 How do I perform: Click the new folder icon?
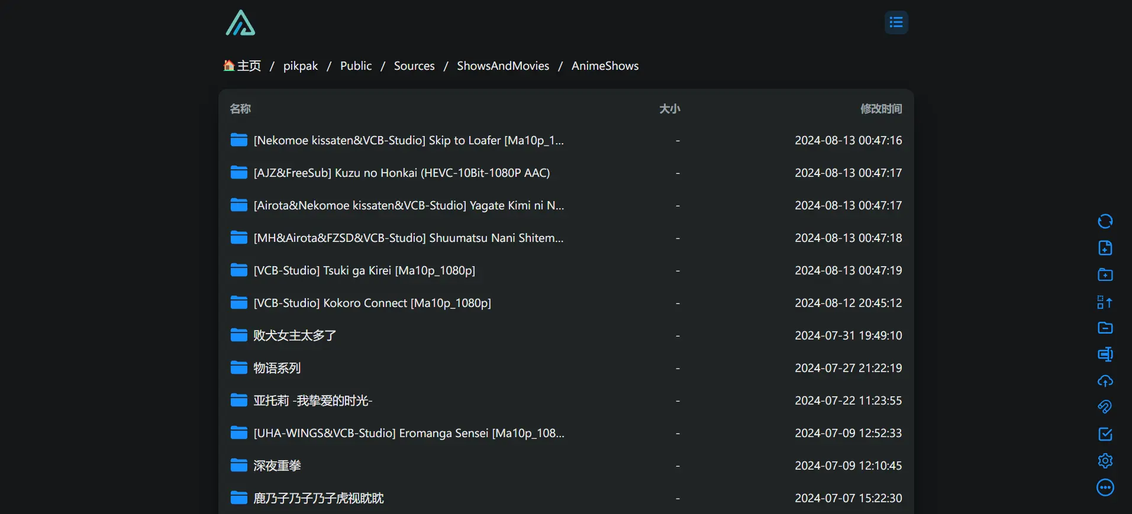1105,274
